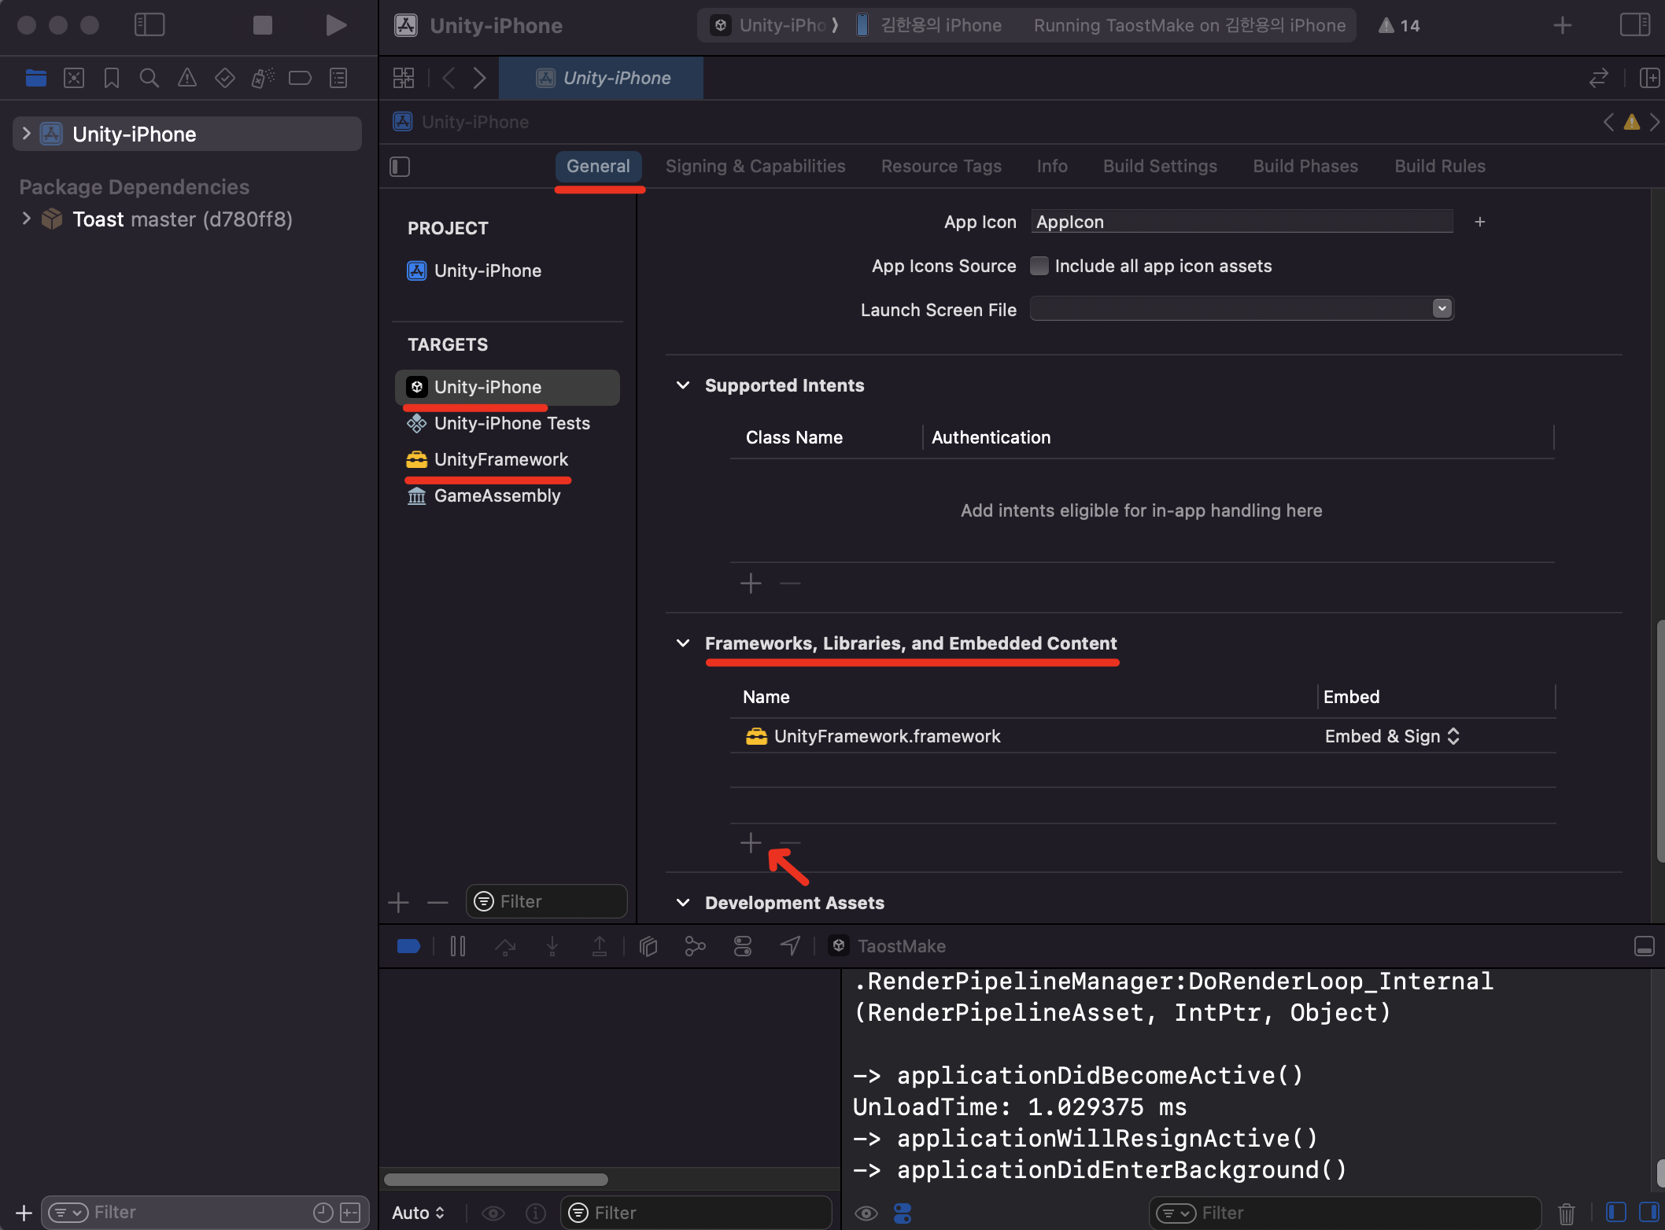
Task: Add a framework with plus button
Action: pyautogui.click(x=751, y=842)
